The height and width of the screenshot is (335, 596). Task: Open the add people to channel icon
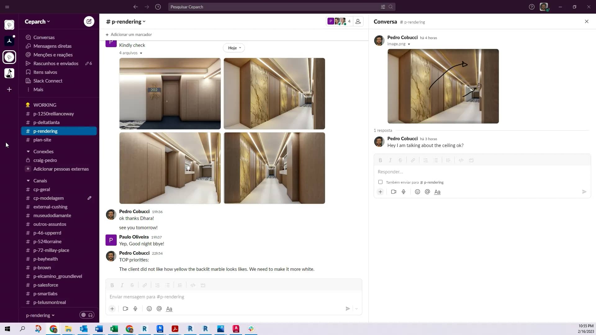point(358,21)
